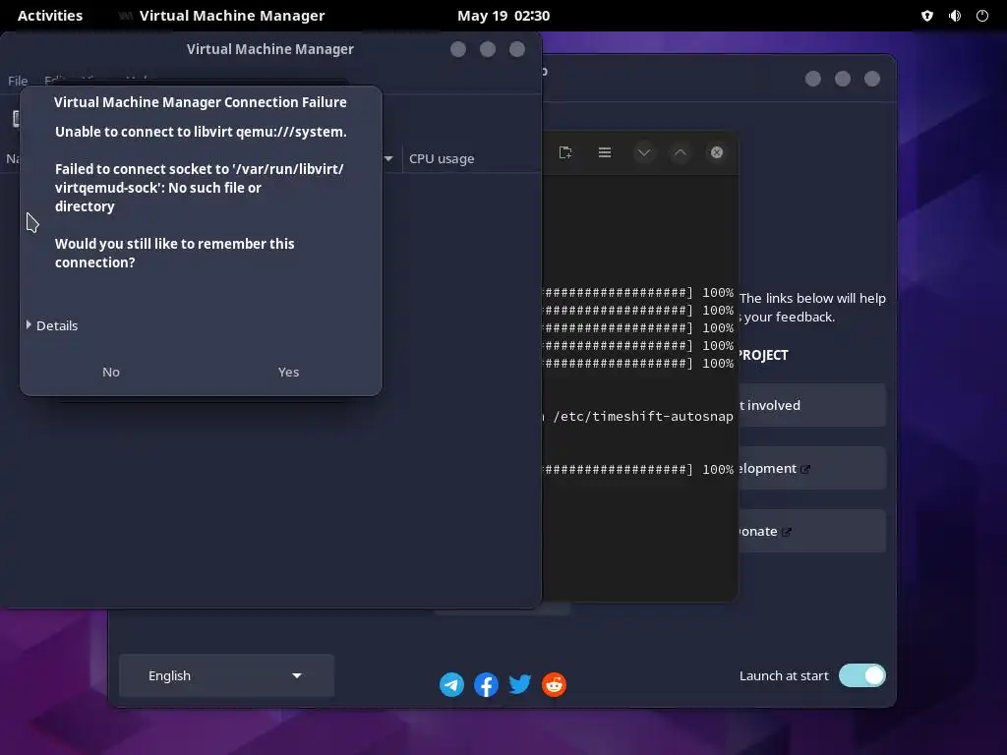The width and height of the screenshot is (1007, 755).
Task: Open Activities overview
Action: [x=49, y=16]
